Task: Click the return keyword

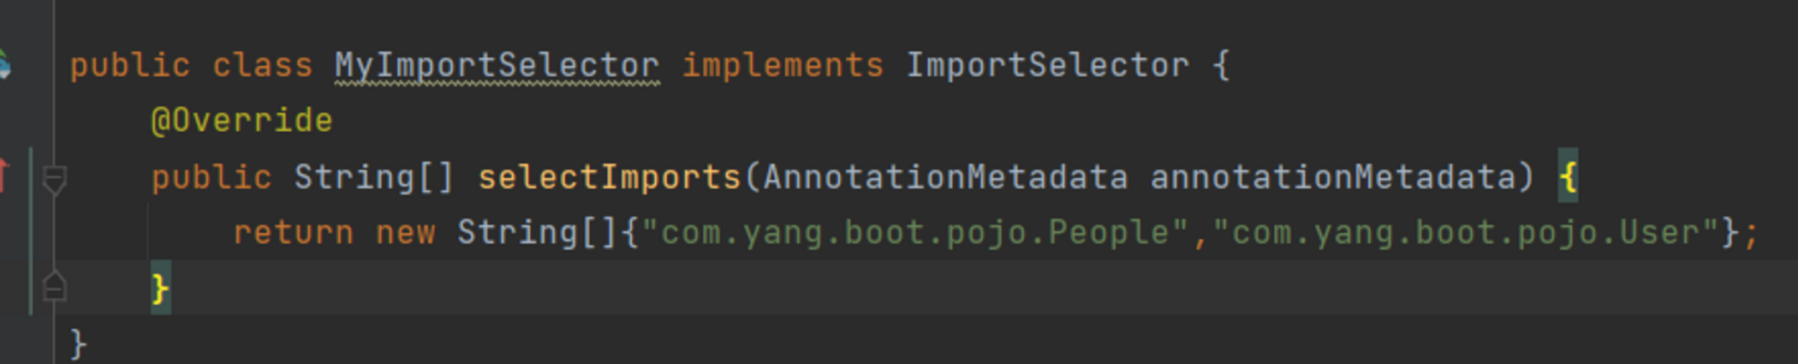Action: 293,232
